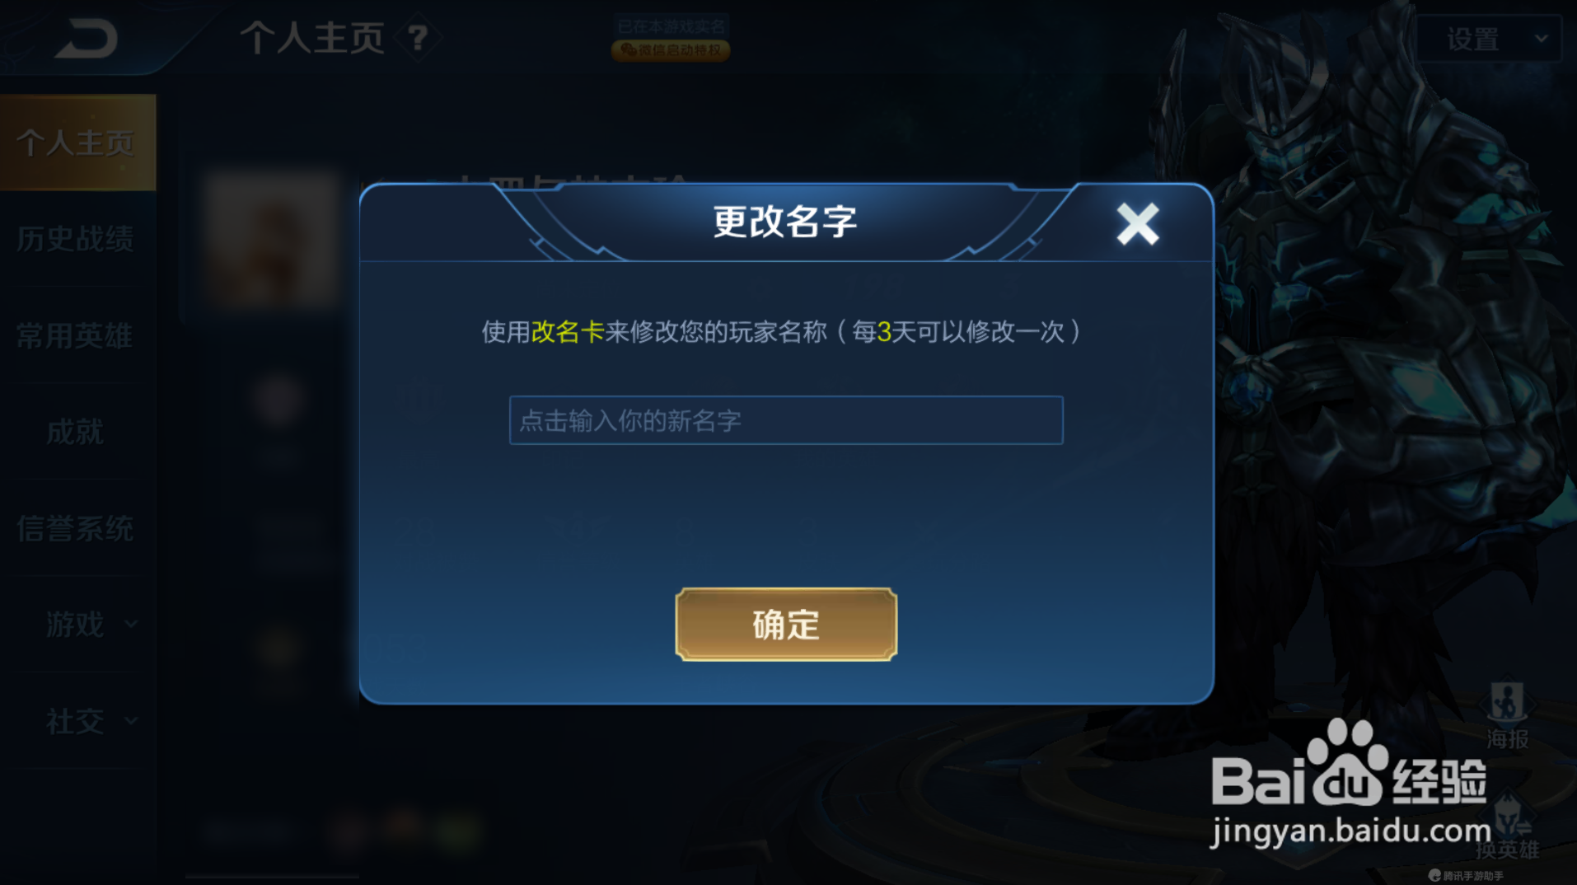
Task: Click the 腾讯手游助手 logo
Action: tap(1465, 875)
